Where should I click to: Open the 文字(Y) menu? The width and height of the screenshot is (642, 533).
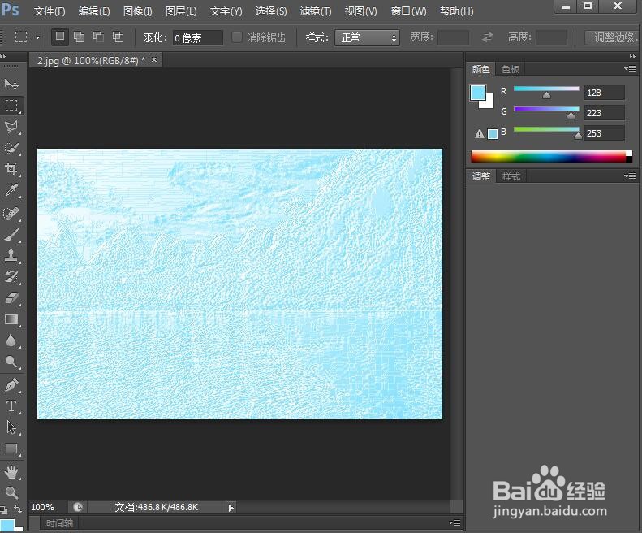tap(226, 11)
